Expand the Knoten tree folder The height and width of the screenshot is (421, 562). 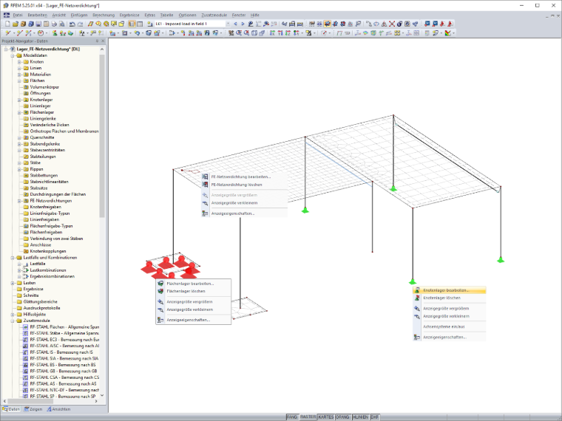(x=19, y=62)
